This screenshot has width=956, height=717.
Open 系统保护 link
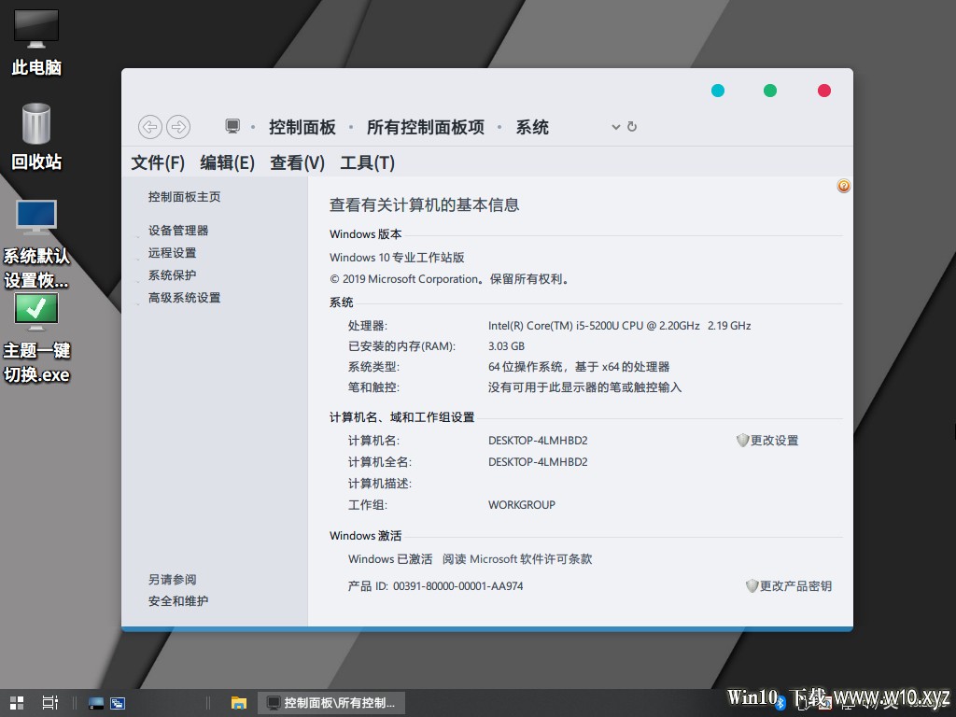click(172, 275)
